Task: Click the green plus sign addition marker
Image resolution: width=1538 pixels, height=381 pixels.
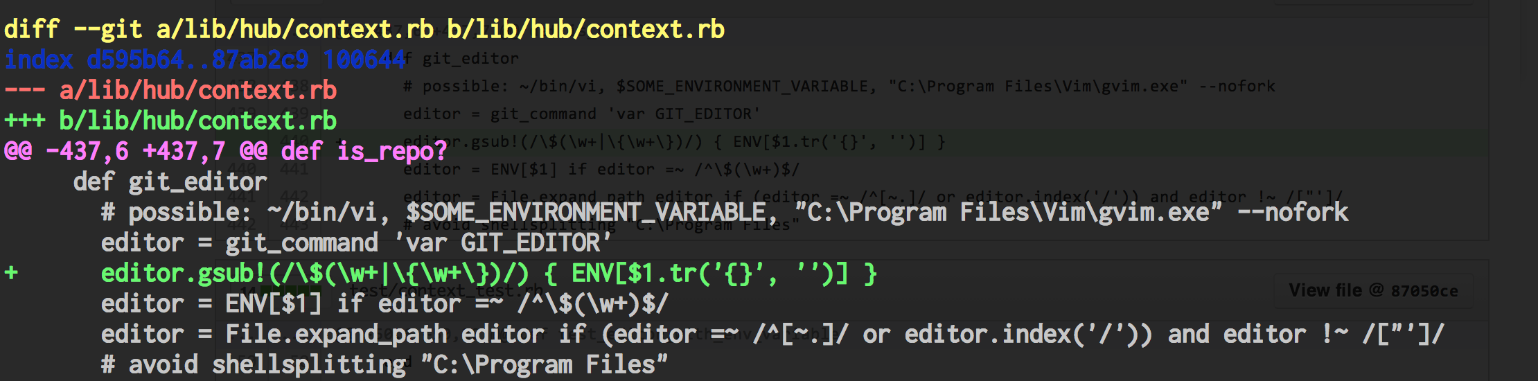Action: 11,273
